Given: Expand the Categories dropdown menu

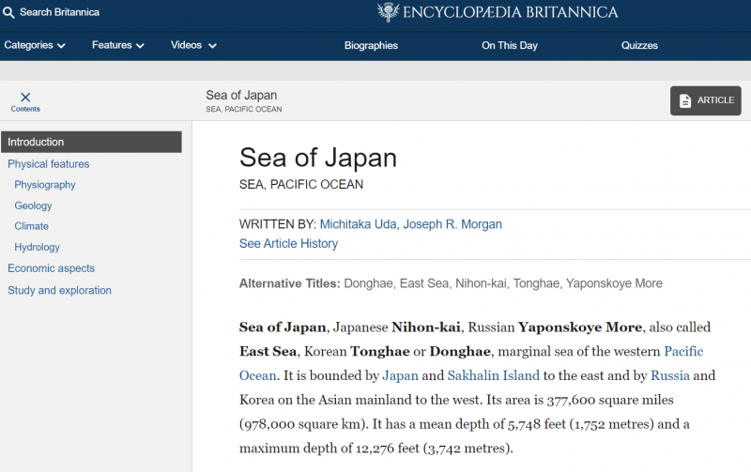Looking at the screenshot, I should pyautogui.click(x=35, y=45).
